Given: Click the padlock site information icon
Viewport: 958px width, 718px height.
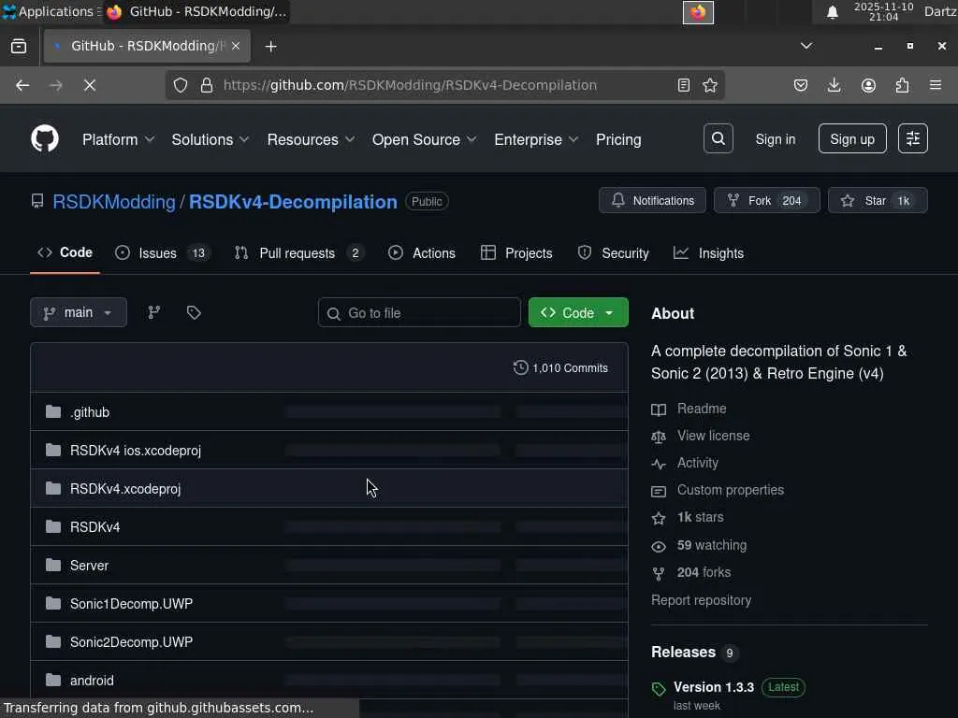Looking at the screenshot, I should pos(207,85).
